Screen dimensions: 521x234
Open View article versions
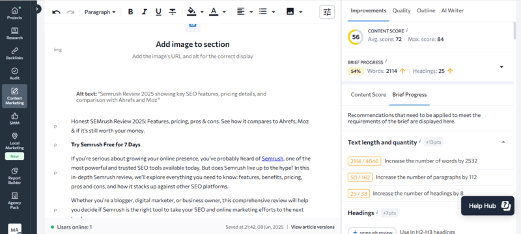pyautogui.click(x=313, y=227)
